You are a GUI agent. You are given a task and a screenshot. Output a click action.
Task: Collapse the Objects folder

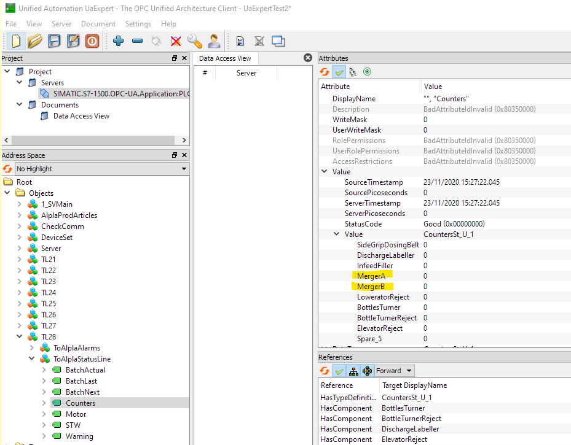point(7,193)
